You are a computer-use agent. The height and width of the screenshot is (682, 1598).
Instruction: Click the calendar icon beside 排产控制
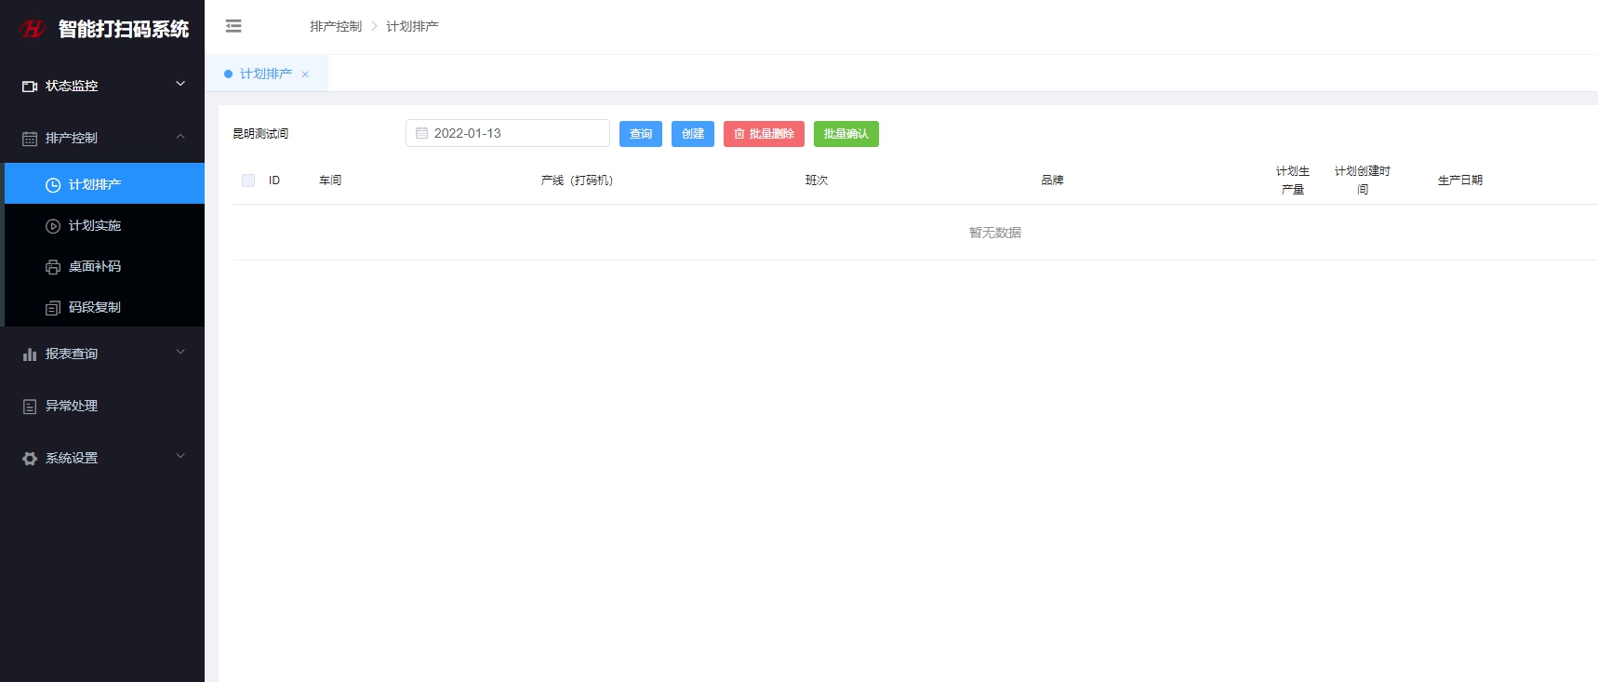30,138
